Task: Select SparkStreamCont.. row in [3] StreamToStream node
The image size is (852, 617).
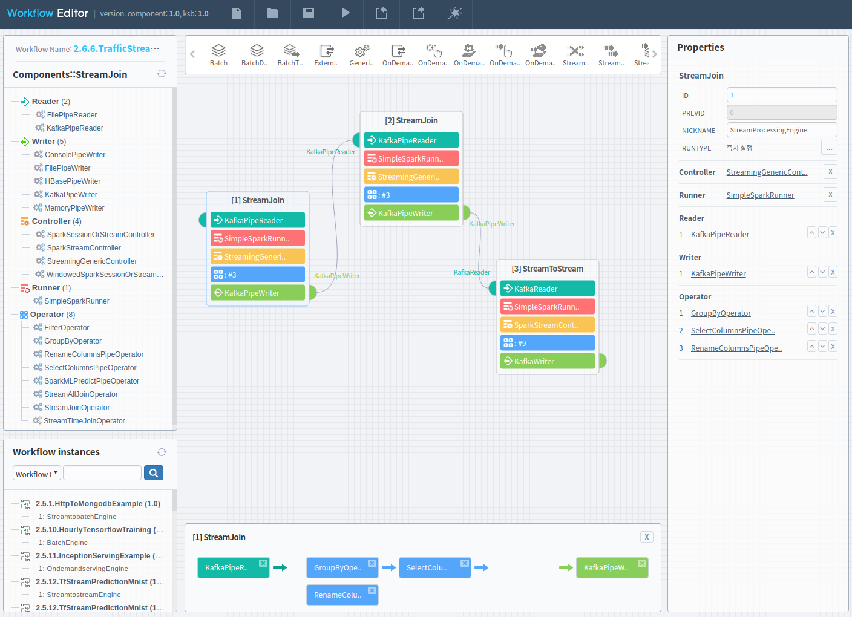Action: pyautogui.click(x=548, y=325)
